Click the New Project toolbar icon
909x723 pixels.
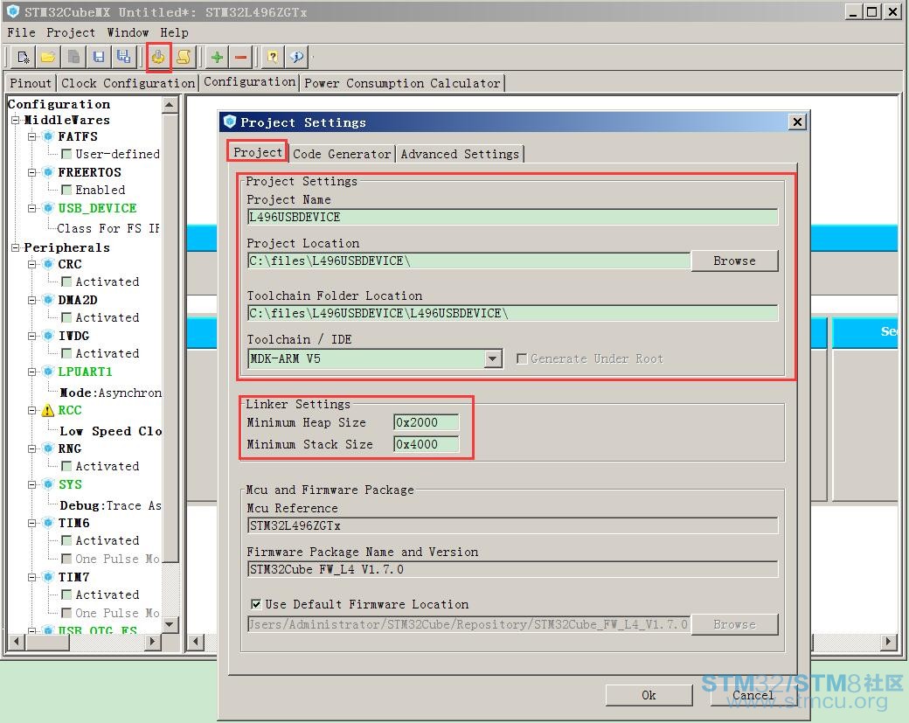click(x=24, y=57)
